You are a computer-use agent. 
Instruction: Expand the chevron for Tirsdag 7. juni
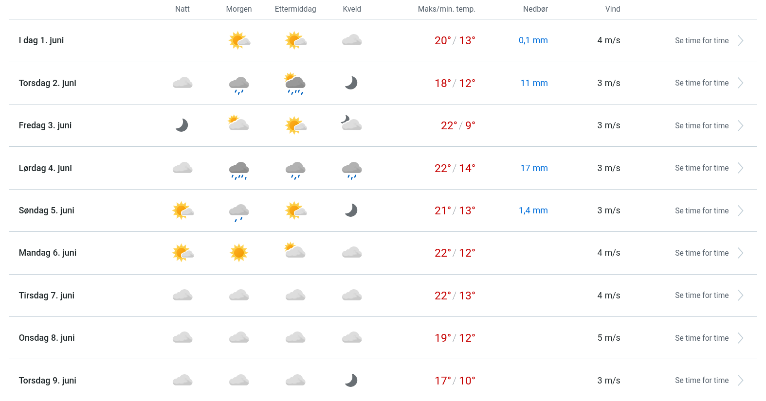pos(740,295)
